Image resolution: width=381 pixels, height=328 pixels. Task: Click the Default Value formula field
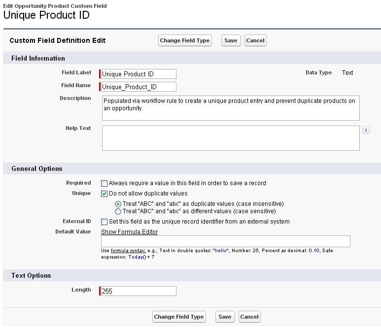click(225, 241)
